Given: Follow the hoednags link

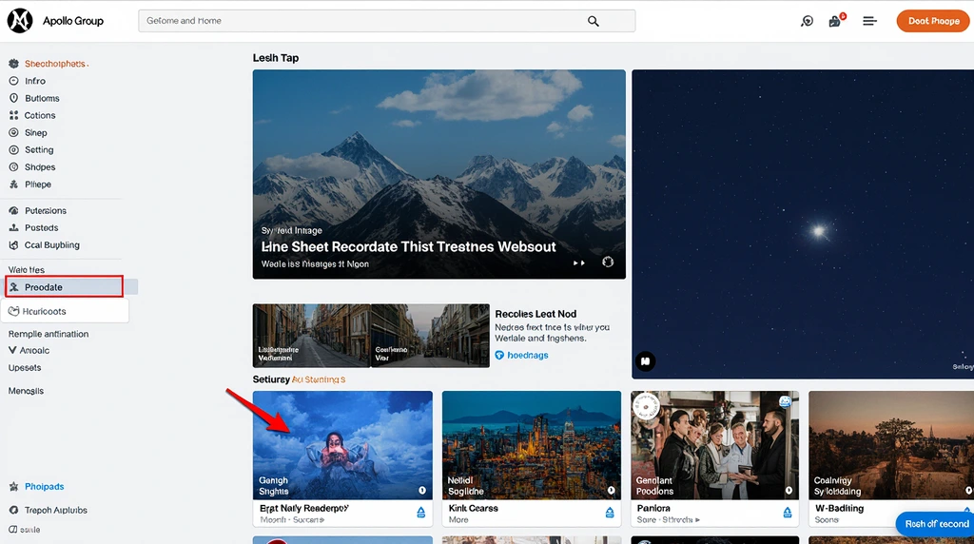Looking at the screenshot, I should [527, 356].
